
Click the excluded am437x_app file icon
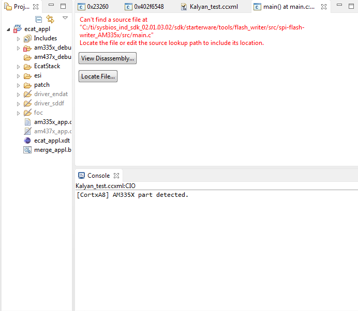pyautogui.click(x=27, y=131)
